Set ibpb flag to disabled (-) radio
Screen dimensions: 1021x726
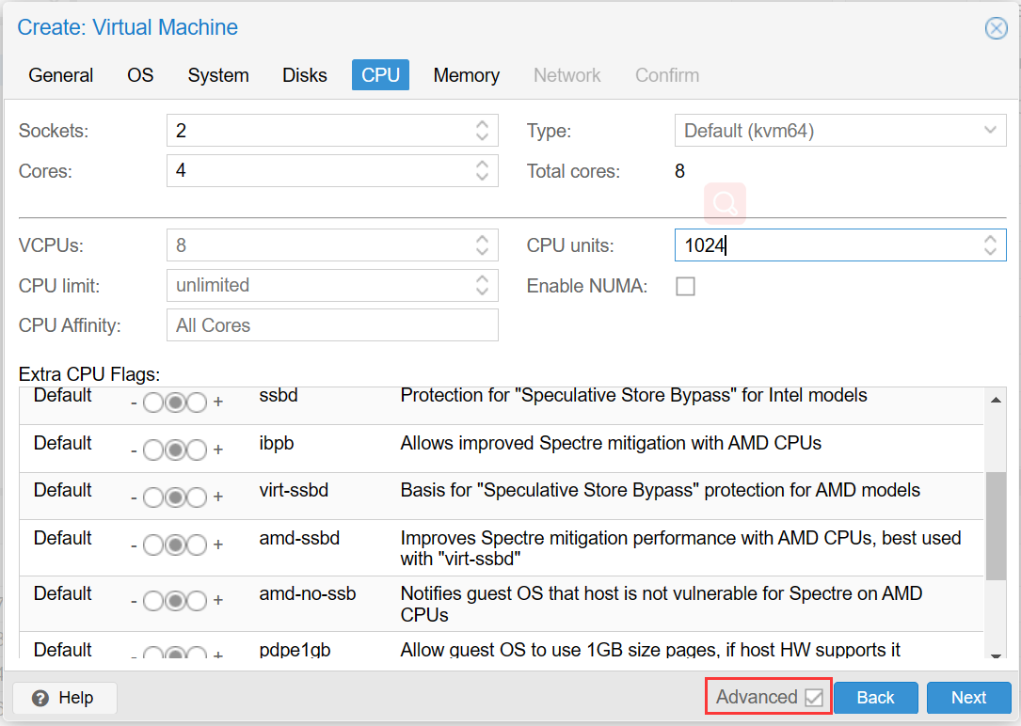[152, 450]
